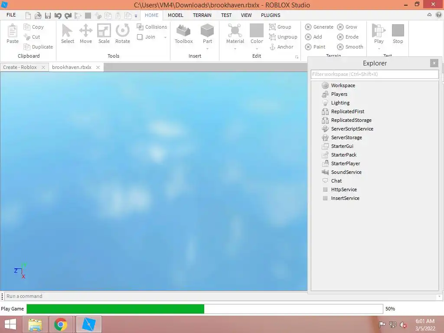Select Workspace in Explorer
This screenshot has height=333, width=444.
pyautogui.click(x=338, y=85)
